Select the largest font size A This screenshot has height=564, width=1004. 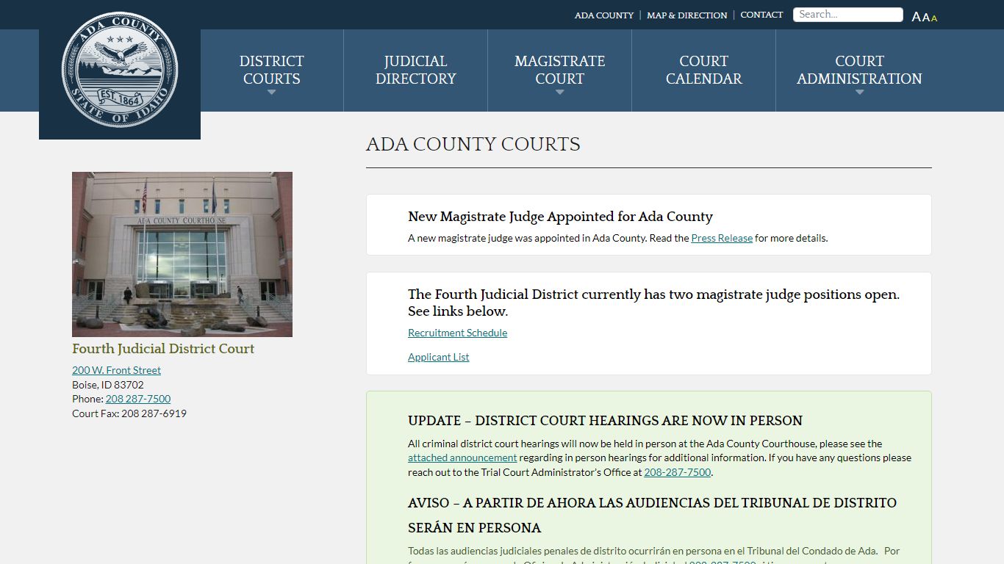coord(917,17)
